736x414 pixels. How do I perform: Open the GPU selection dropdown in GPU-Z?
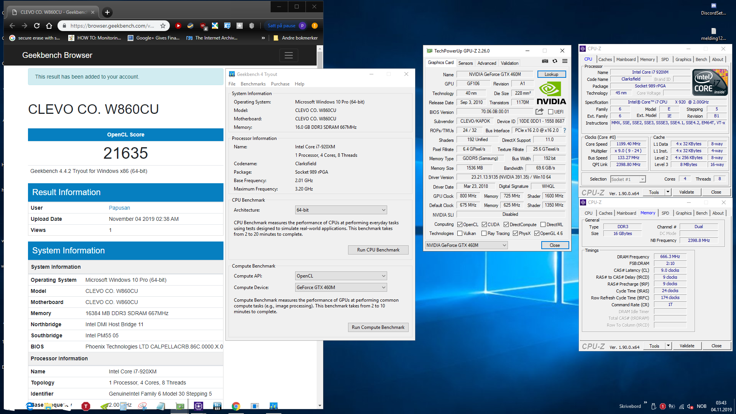coord(467,245)
